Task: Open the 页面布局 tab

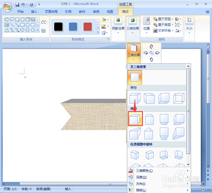Action: point(51,12)
